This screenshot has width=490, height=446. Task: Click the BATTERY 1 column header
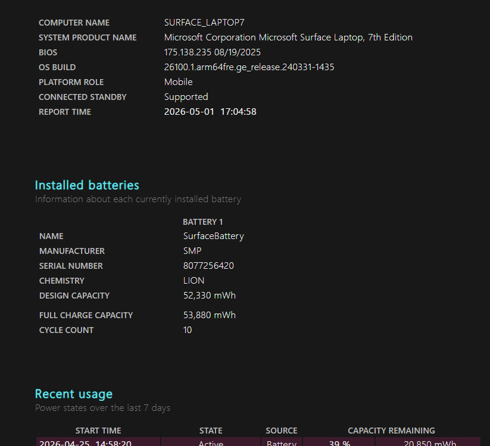pos(202,222)
